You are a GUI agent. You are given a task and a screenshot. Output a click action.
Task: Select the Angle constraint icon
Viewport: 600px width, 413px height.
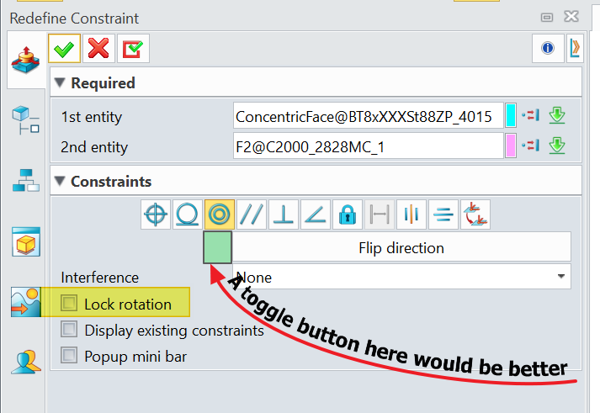click(x=316, y=214)
